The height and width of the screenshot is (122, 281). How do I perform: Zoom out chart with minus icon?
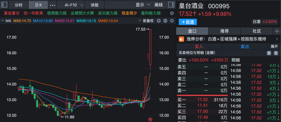pos(165,21)
